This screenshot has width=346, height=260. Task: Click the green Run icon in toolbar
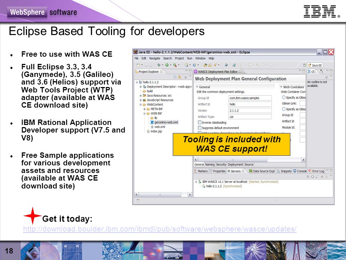(x=167, y=65)
